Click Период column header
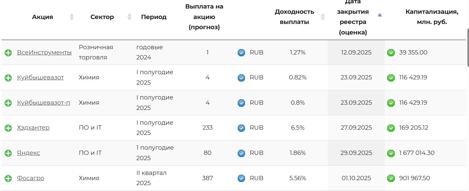Screen dimensions: 469x191 coord(154,17)
